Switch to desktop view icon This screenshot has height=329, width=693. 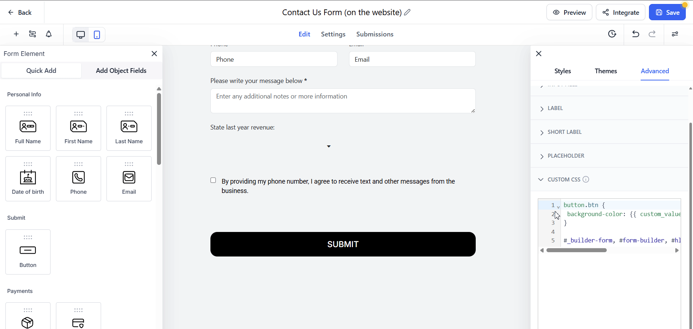tap(81, 35)
